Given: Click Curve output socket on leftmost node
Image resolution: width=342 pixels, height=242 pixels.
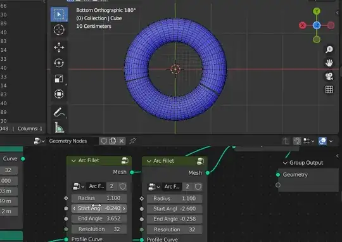Looking at the screenshot, I should [23, 159].
